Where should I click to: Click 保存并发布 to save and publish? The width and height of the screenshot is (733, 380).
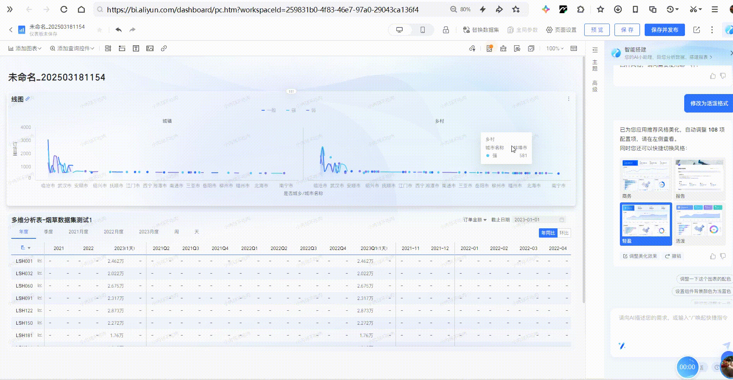point(665,30)
